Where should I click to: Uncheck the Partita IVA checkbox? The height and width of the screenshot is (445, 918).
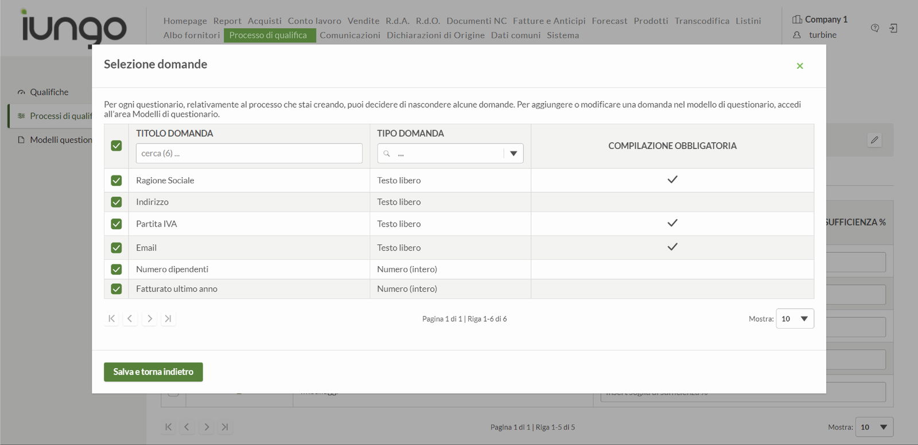(x=116, y=224)
